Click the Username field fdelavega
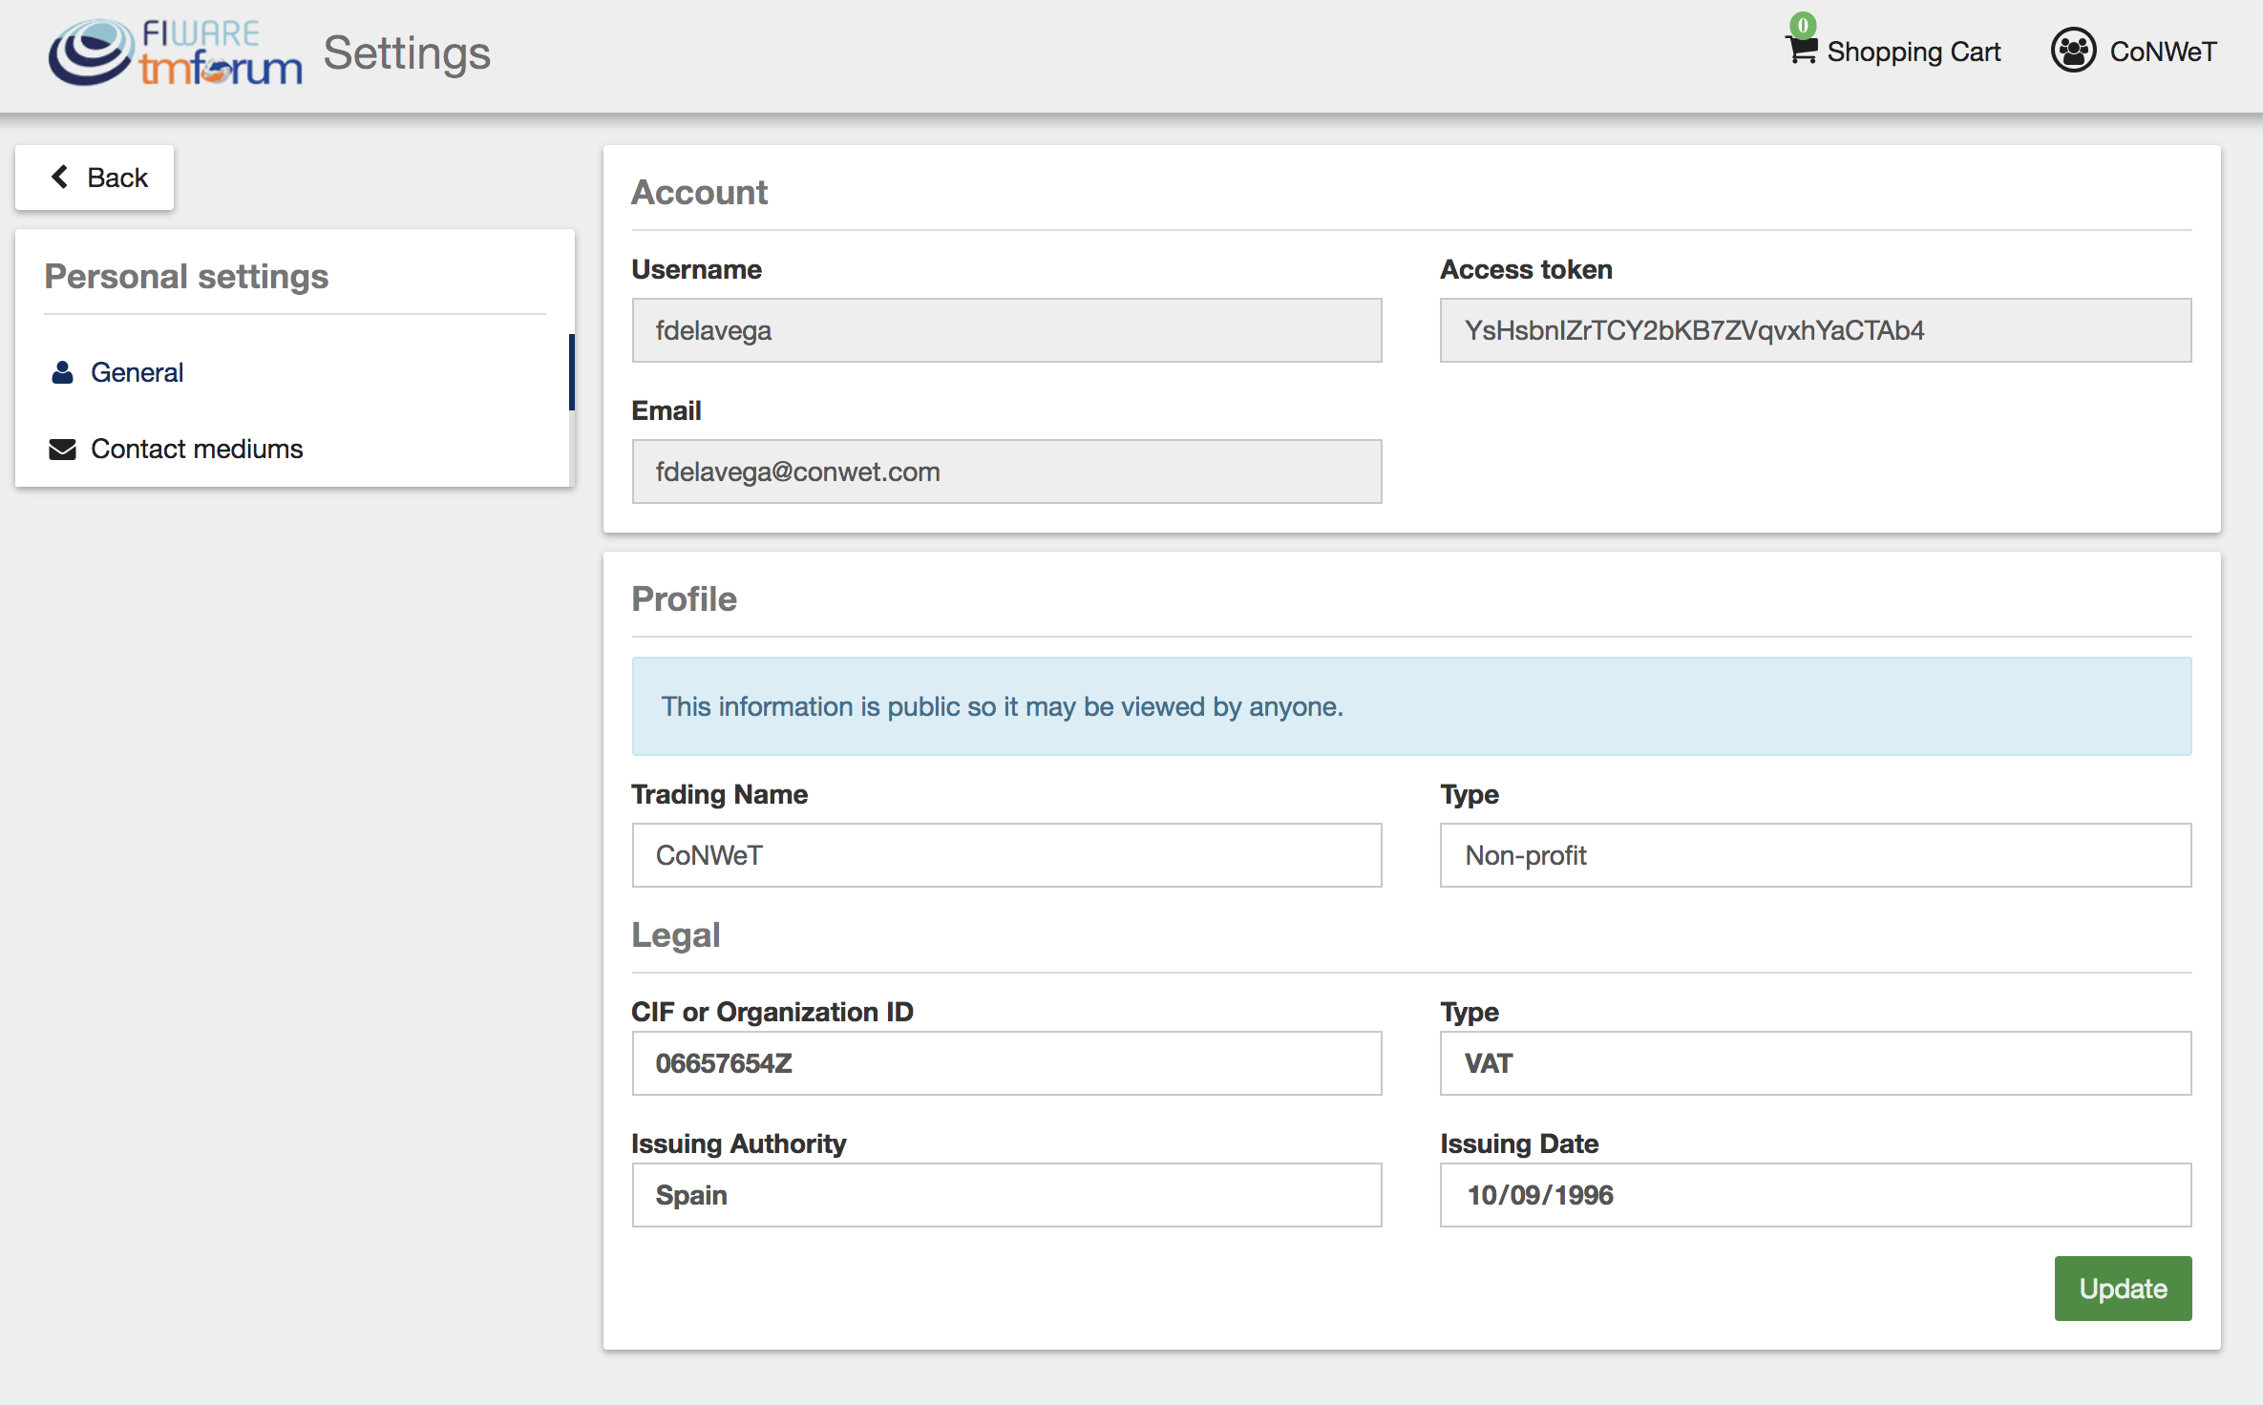This screenshot has width=2263, height=1405. (1006, 330)
